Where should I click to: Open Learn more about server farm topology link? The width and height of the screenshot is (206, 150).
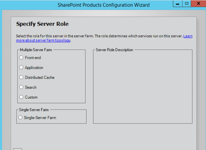(x=43, y=40)
